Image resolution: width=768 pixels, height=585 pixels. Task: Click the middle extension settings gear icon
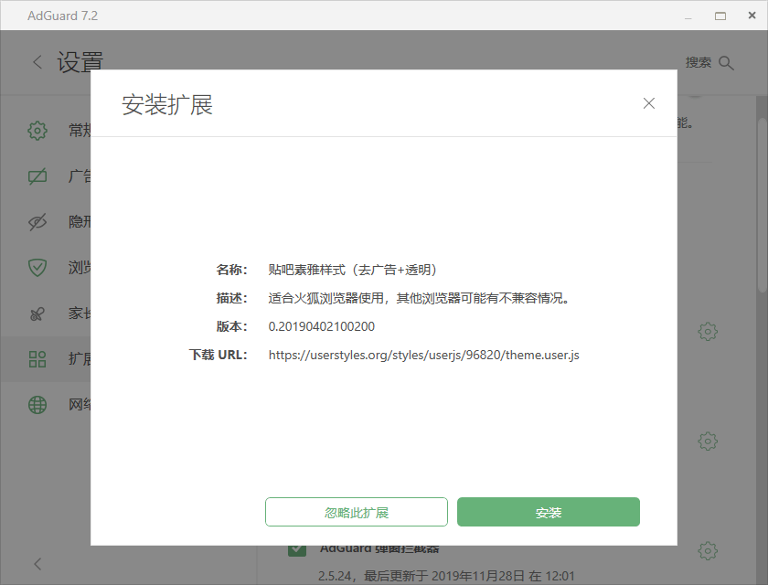point(707,441)
